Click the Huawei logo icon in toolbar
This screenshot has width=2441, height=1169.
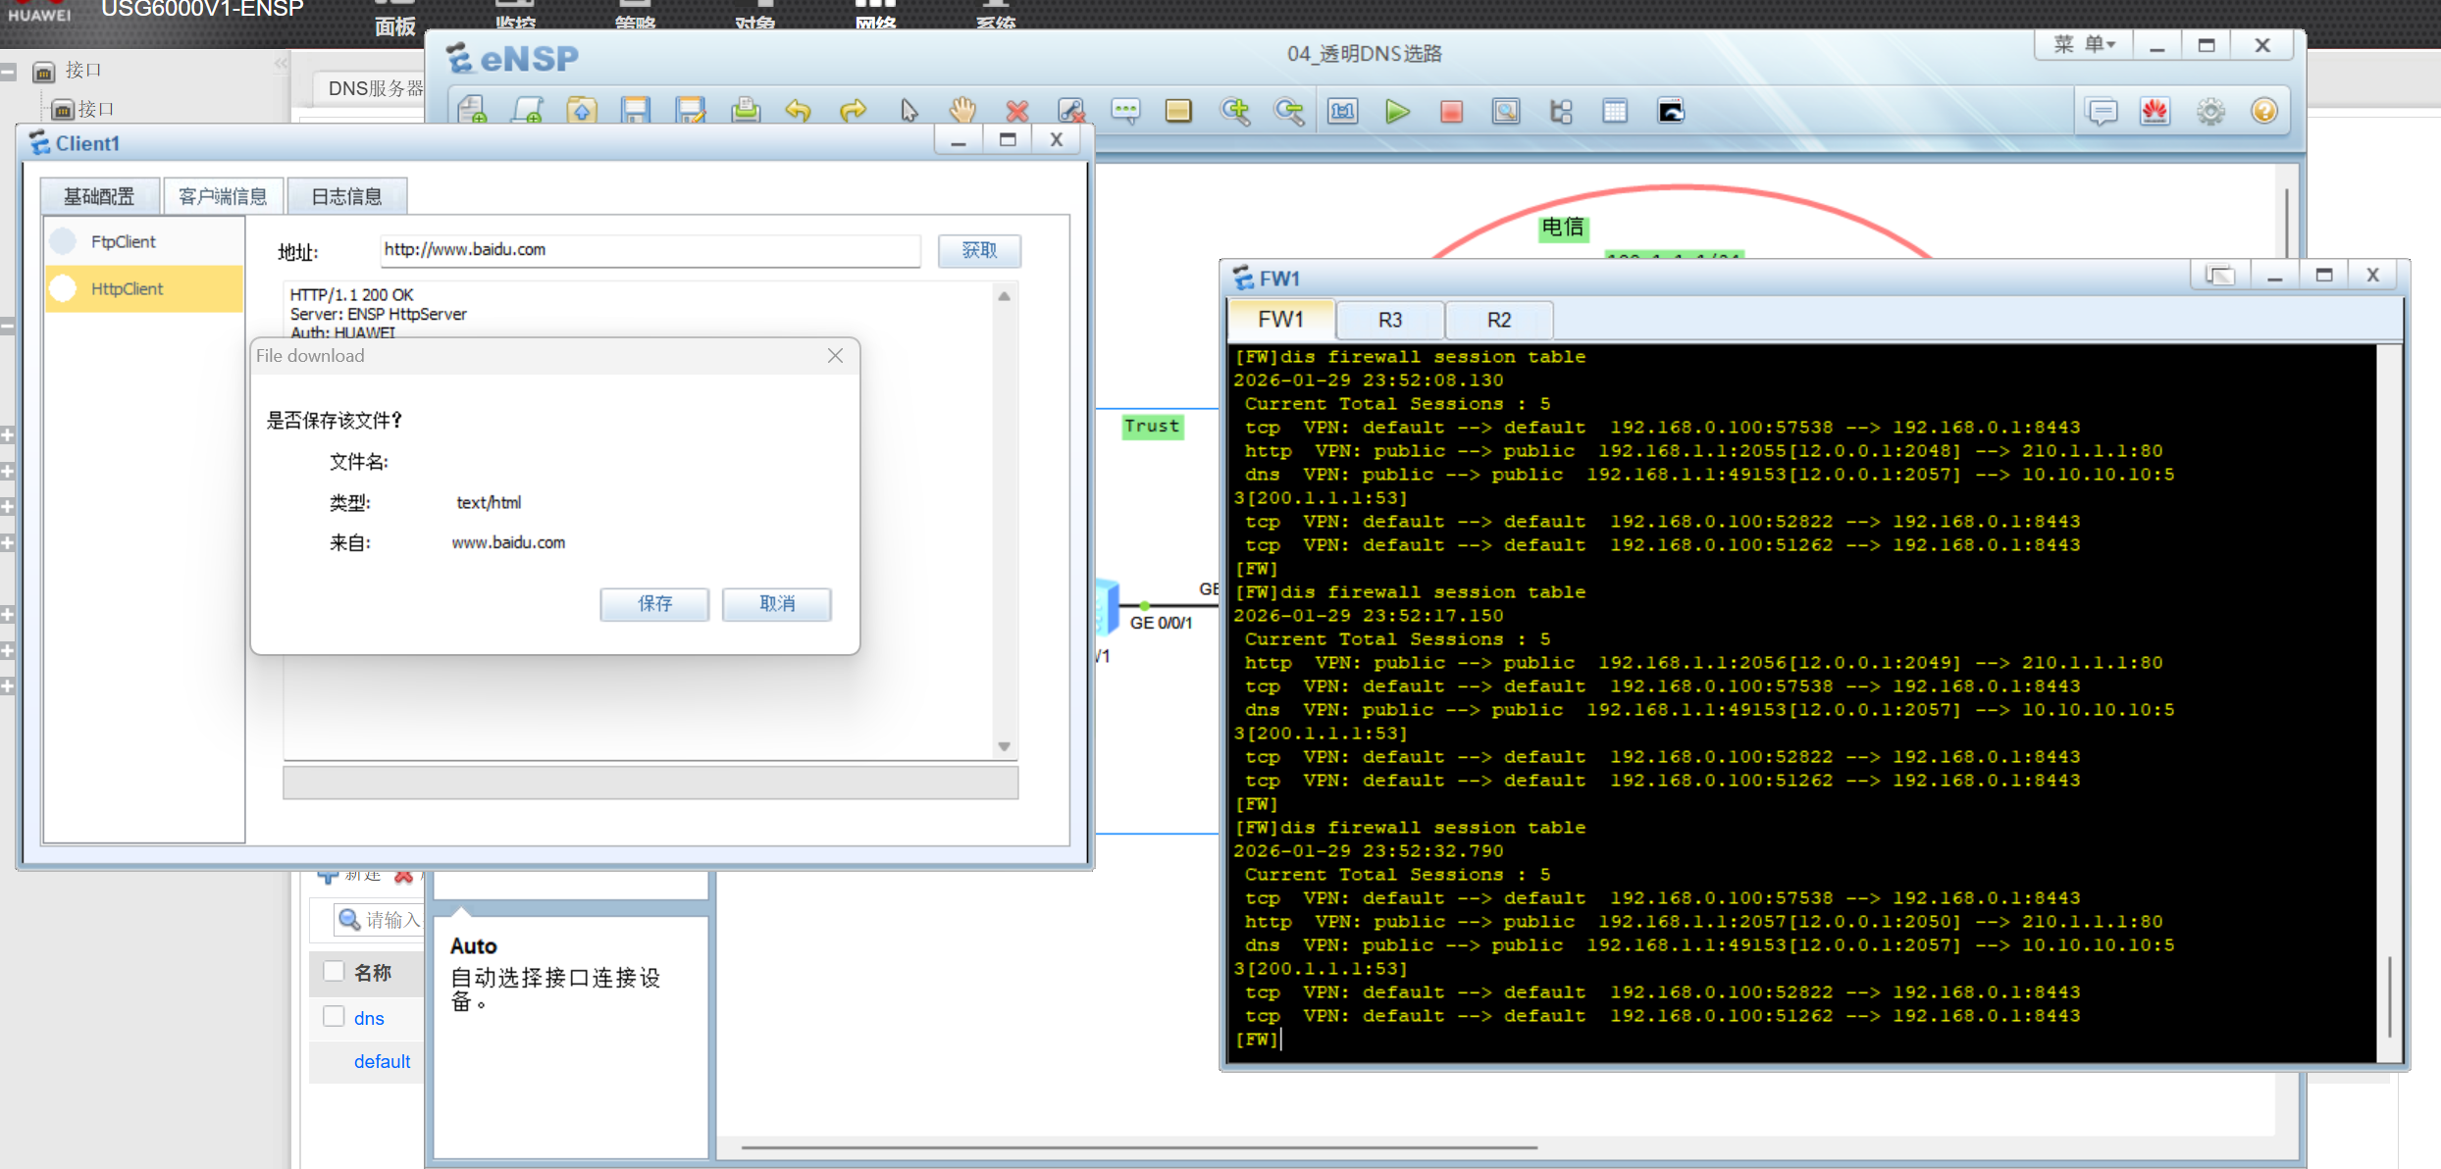point(2155,112)
